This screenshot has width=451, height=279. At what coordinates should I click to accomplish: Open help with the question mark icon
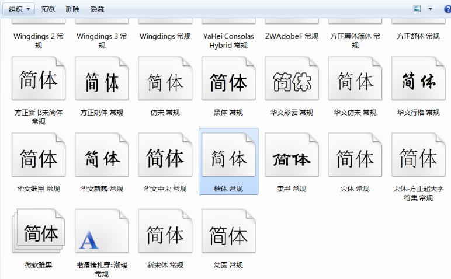pos(447,9)
